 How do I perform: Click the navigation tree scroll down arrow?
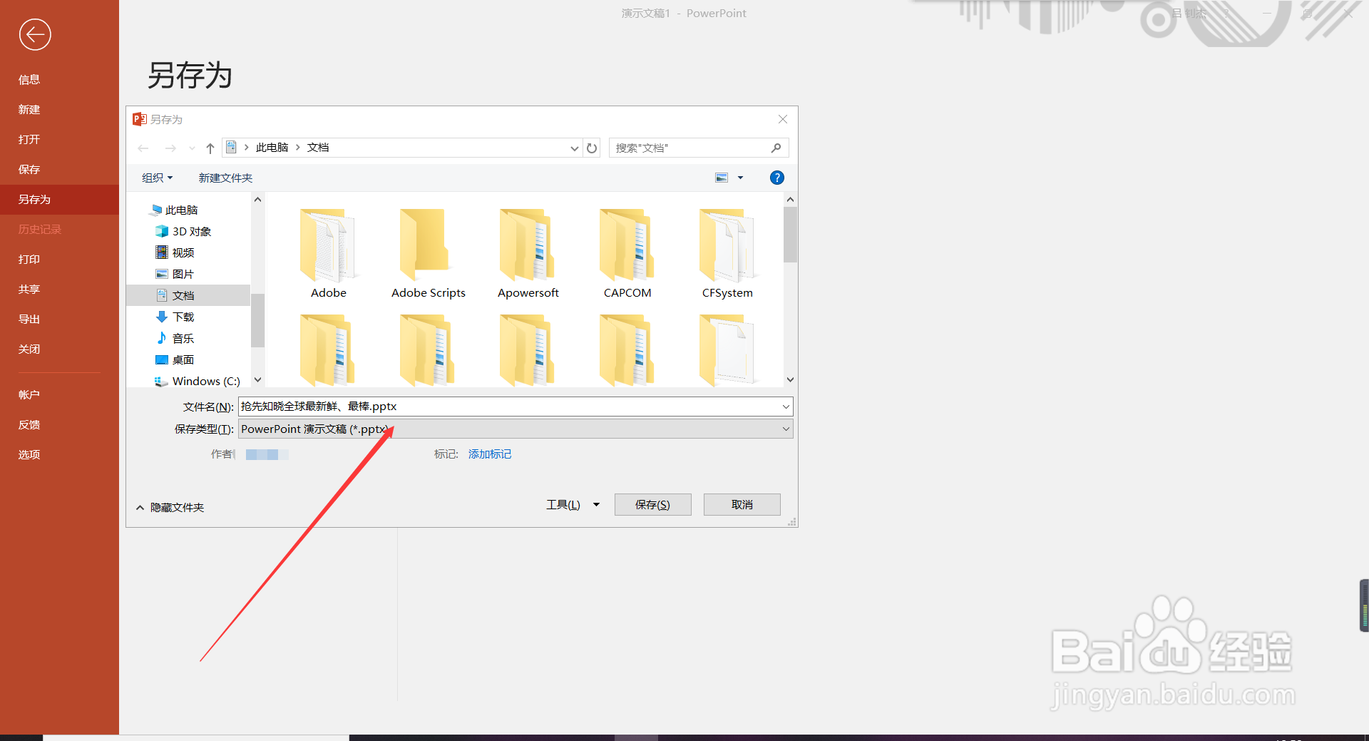[258, 380]
